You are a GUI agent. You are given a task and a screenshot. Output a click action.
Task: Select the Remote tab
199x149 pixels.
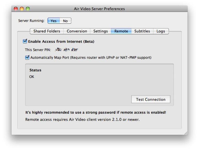pyautogui.click(x=121, y=31)
